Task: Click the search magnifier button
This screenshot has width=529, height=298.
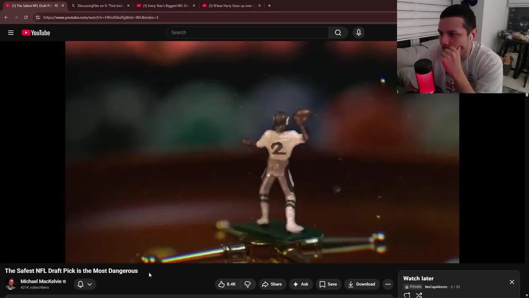Action: pos(338,33)
